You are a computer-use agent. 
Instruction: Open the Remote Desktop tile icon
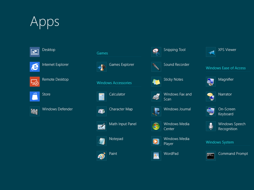[x=35, y=82]
